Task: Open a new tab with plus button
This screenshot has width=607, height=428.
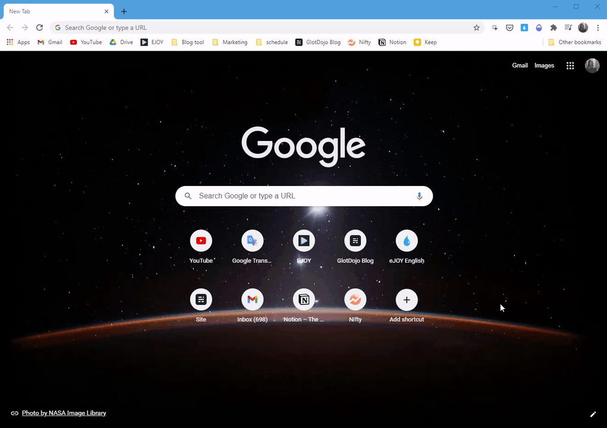Action: click(x=124, y=12)
